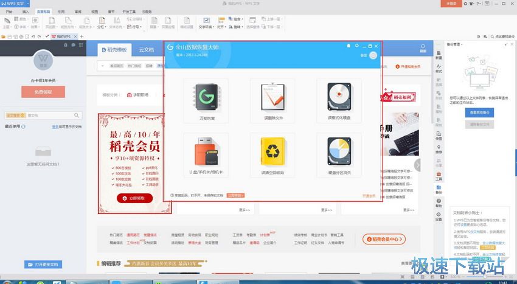Click the 打开更多文档 button
This screenshot has width=517, height=284.
coord(43,265)
